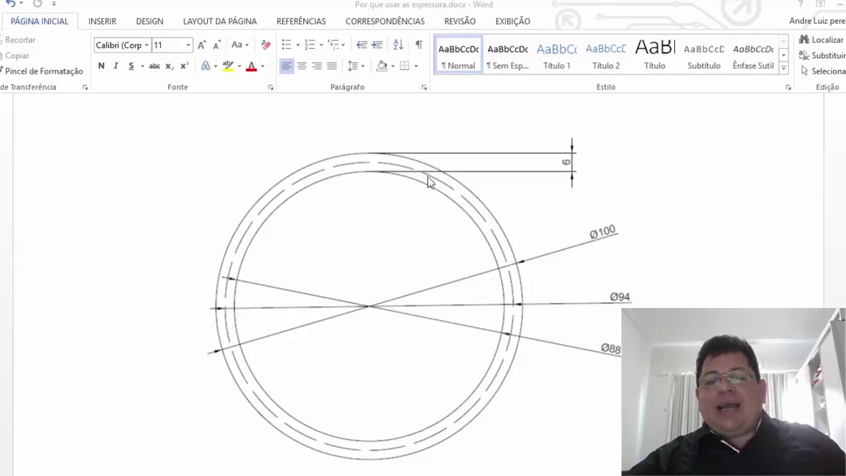This screenshot has height=476, width=846.
Task: Apply red font color
Action: coord(251,65)
